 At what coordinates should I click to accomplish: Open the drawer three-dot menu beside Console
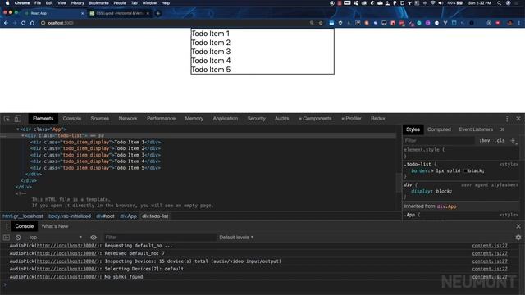pyautogui.click(x=7, y=226)
